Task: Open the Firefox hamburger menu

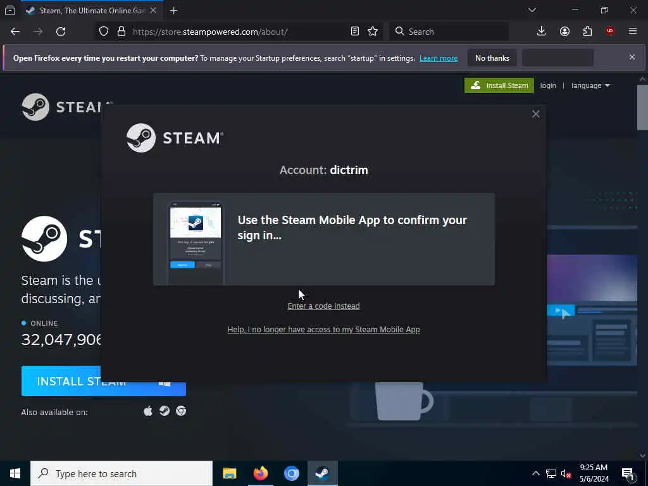Action: 633,32
